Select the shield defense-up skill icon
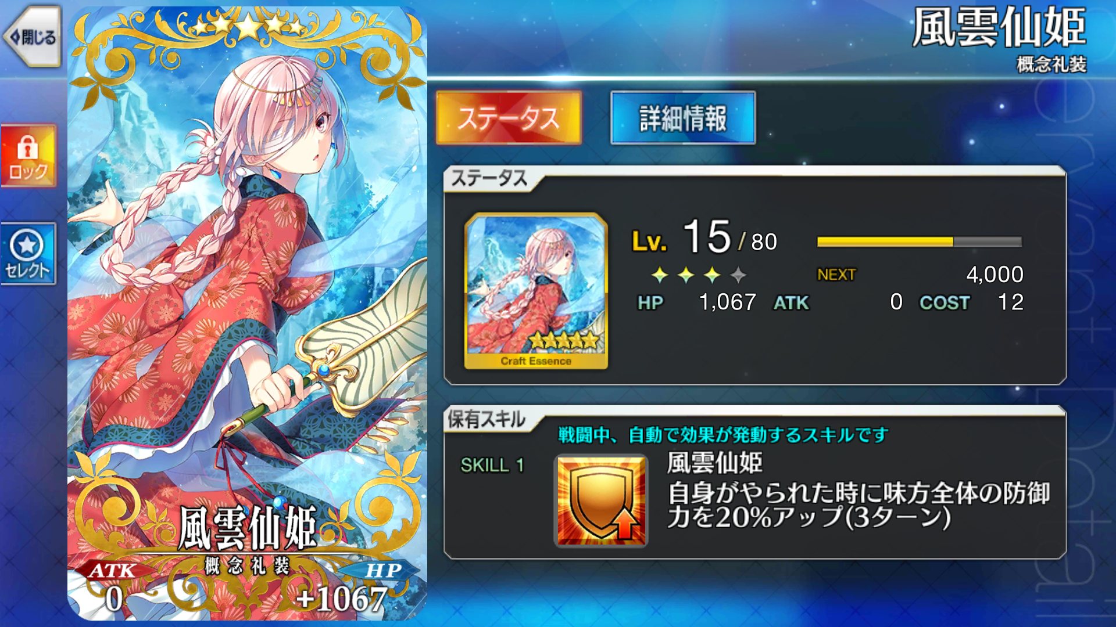The image size is (1116, 627). 601,500
